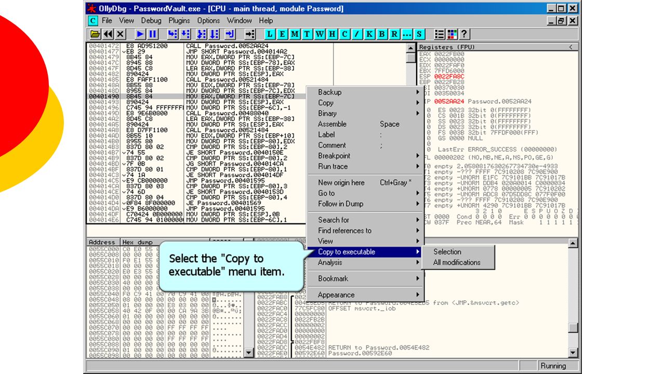
Task: Choose Selection in the submenu
Action: (459, 251)
